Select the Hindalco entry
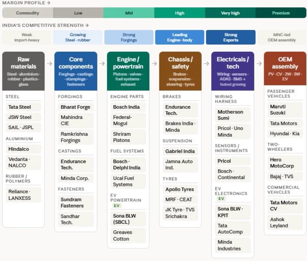 23,149
